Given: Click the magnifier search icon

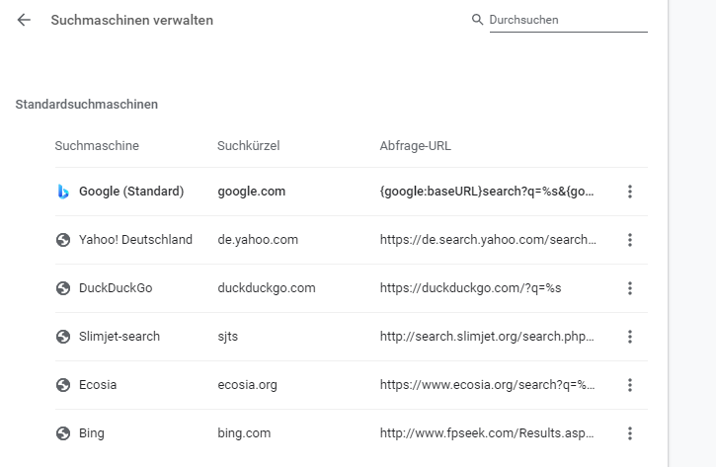Looking at the screenshot, I should (477, 20).
